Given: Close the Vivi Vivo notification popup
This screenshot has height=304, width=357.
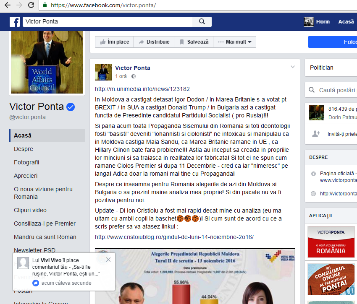Looking at the screenshot, I should coord(108,260).
